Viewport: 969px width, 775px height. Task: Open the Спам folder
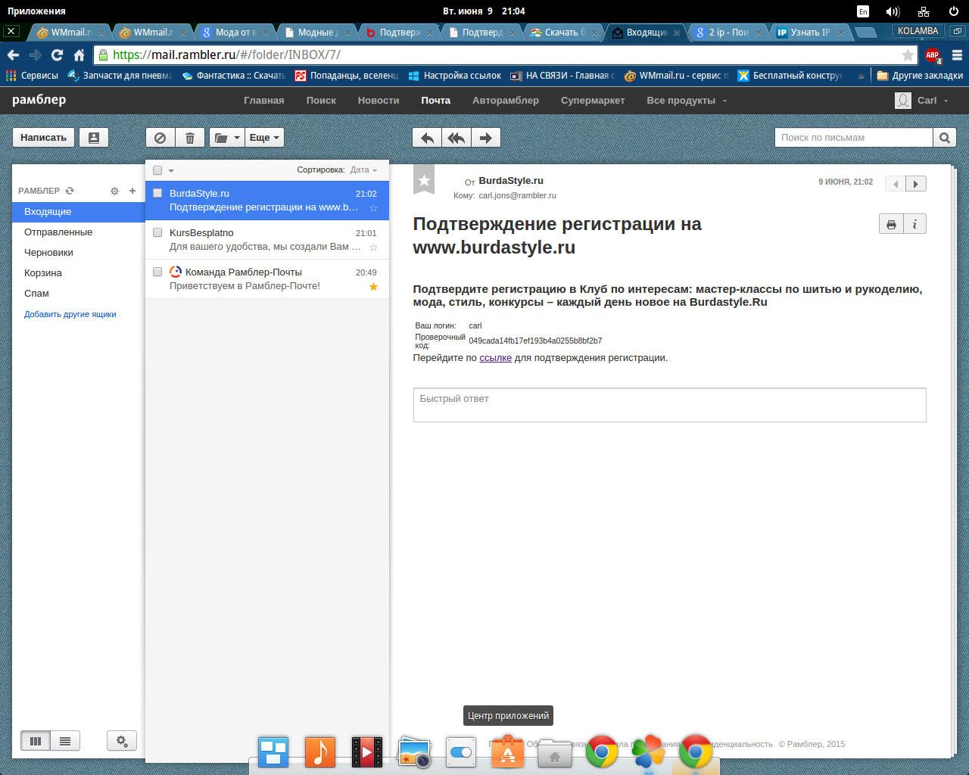[78, 294]
